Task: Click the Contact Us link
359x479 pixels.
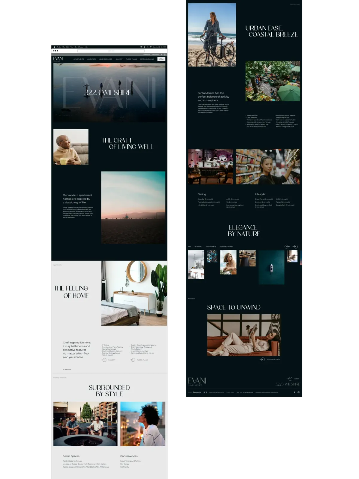Action: 146,54
